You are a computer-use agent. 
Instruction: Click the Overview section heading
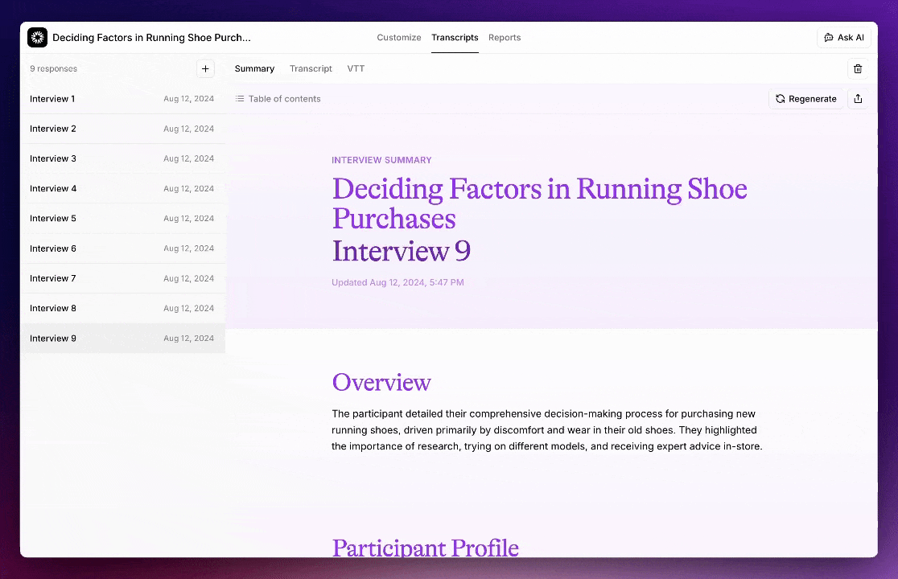[x=381, y=383]
